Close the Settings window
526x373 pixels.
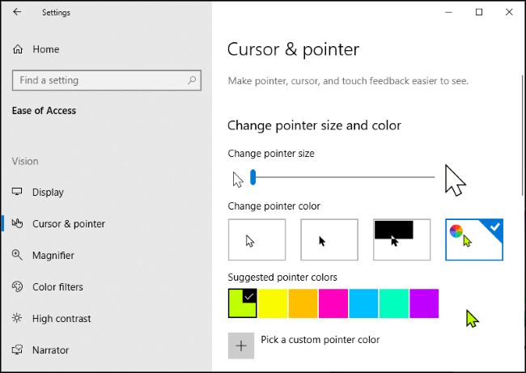click(x=509, y=12)
